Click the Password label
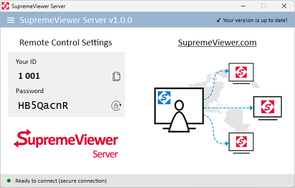 pos(30,91)
